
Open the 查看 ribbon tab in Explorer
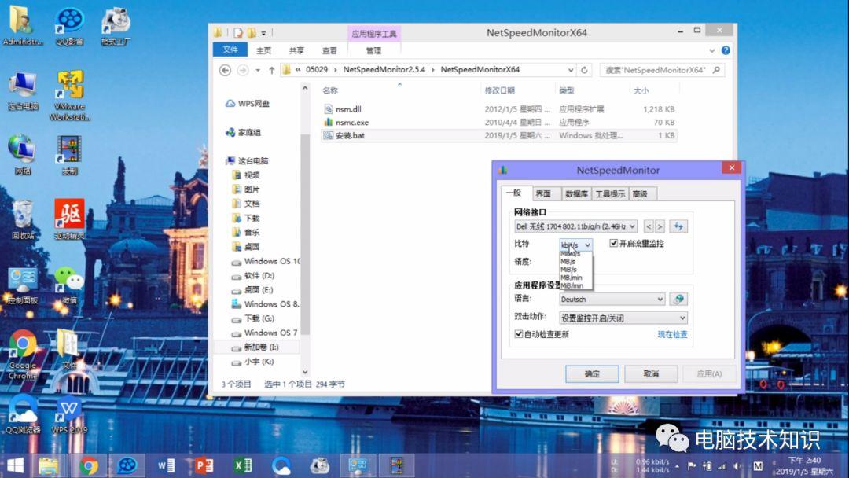coord(329,50)
